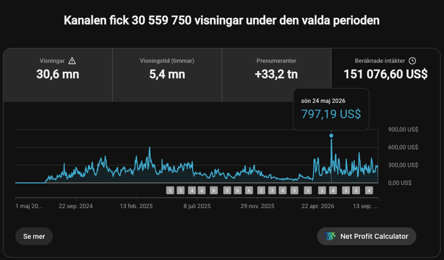Screen dimensions: 444x260
Task: Open the Net Profit Calculator button
Action: coord(366,236)
